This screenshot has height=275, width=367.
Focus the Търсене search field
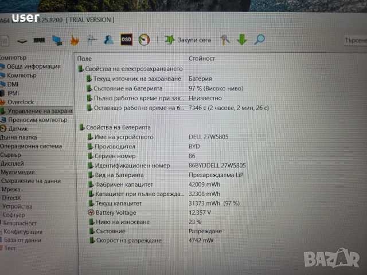[356, 41]
